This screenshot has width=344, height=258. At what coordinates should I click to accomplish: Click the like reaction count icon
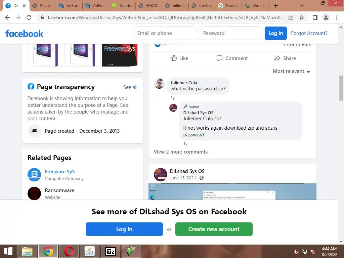click(158, 45)
